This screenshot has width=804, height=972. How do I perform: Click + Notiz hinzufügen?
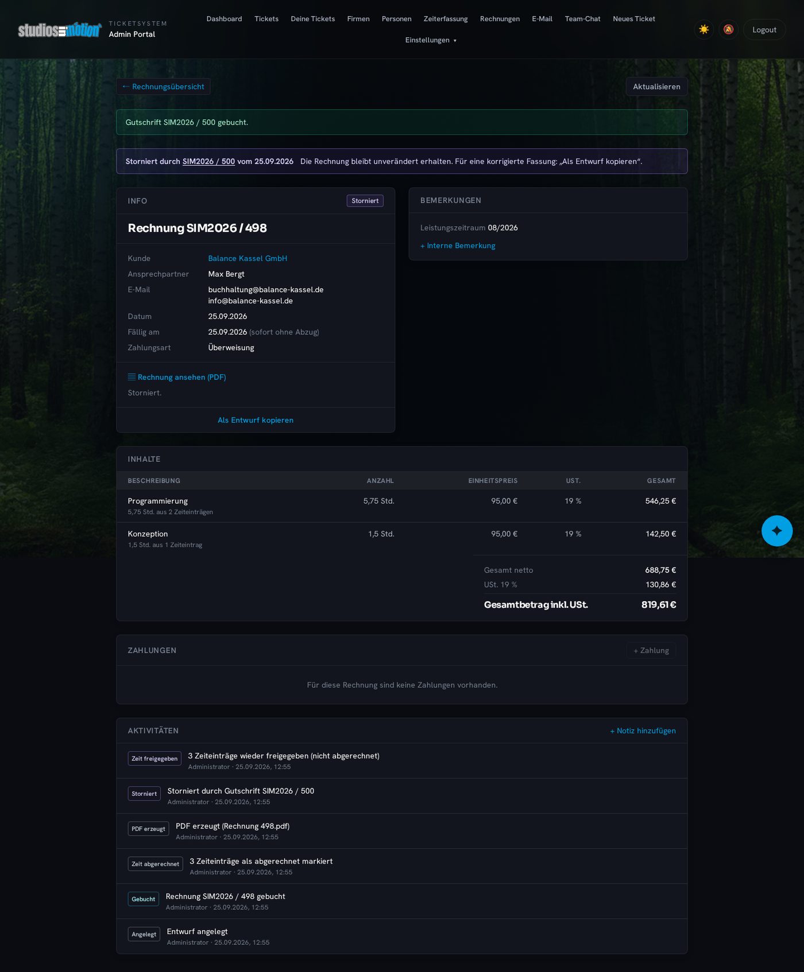click(643, 730)
